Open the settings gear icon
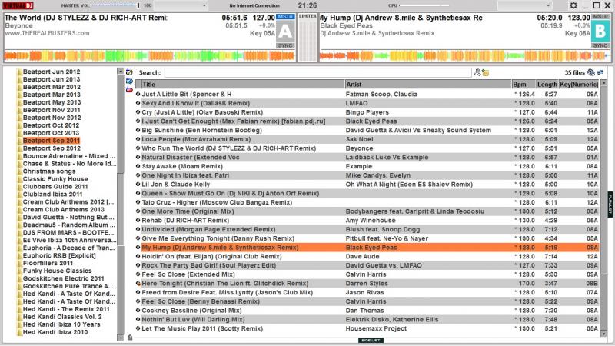The image size is (615, 346). pyautogui.click(x=573, y=5)
